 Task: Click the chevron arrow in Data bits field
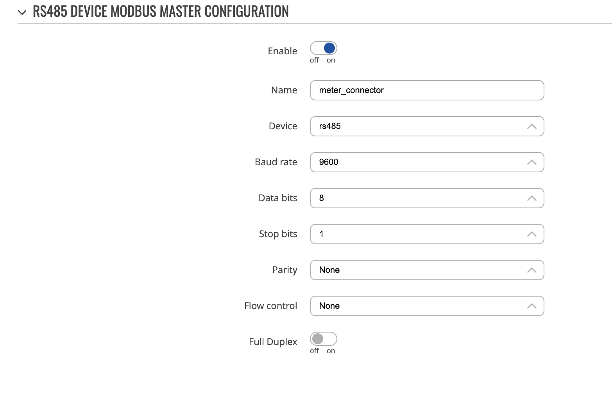pyautogui.click(x=531, y=198)
